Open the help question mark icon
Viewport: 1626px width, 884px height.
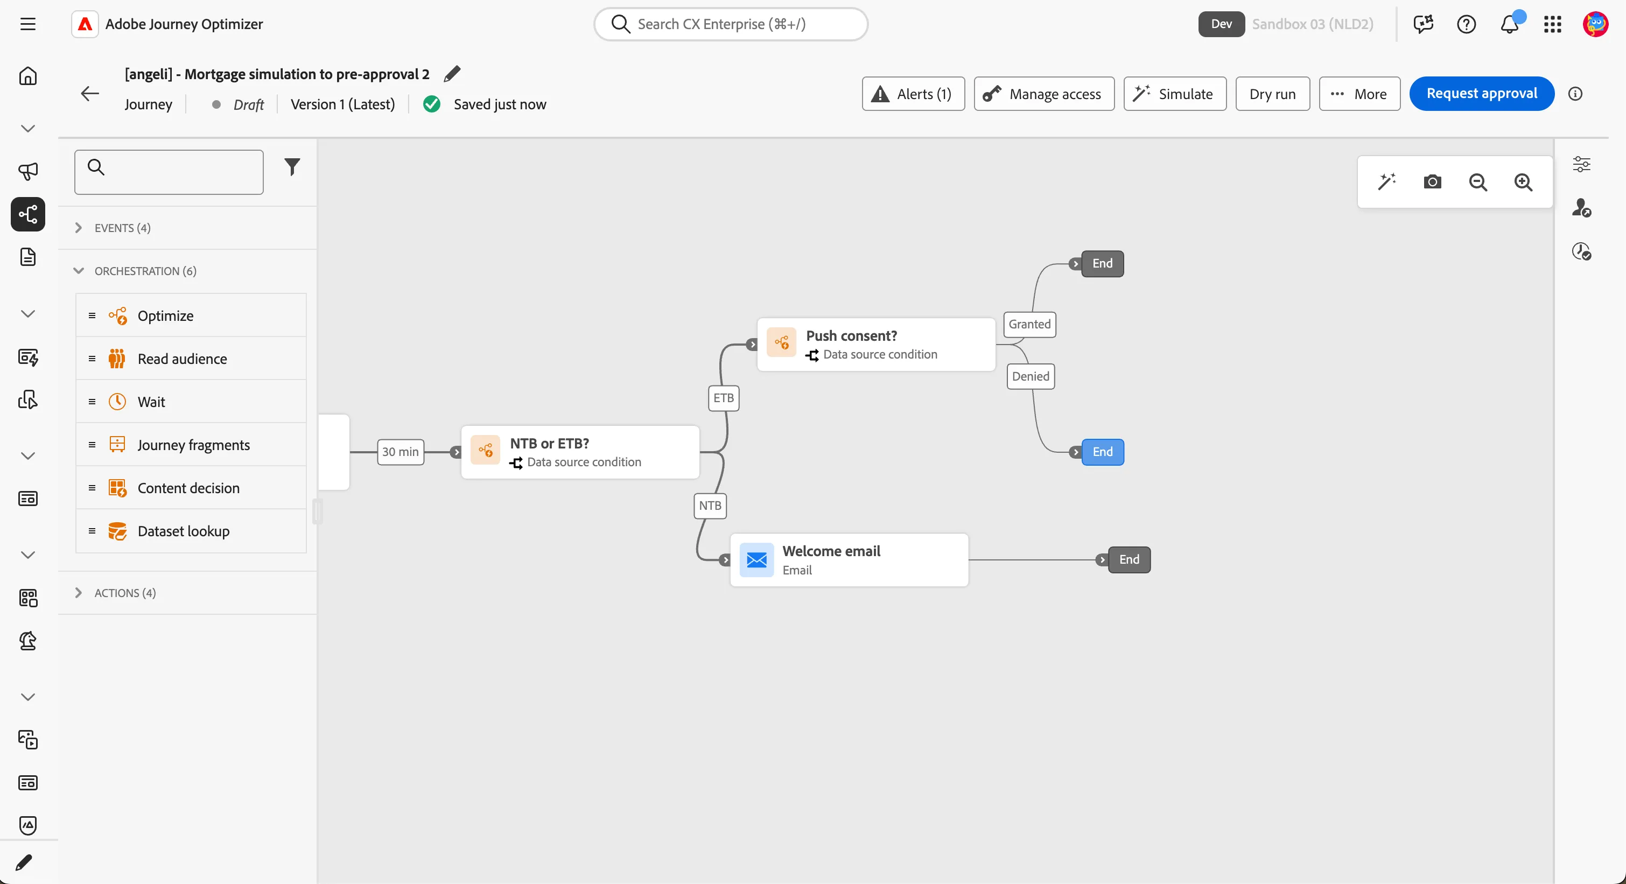tap(1466, 24)
